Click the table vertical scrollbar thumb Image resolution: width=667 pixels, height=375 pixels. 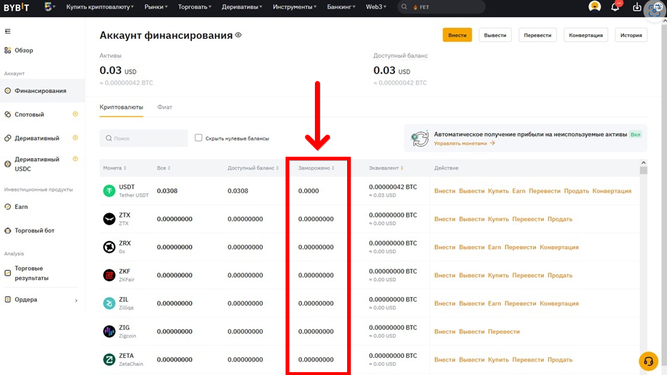643,170
